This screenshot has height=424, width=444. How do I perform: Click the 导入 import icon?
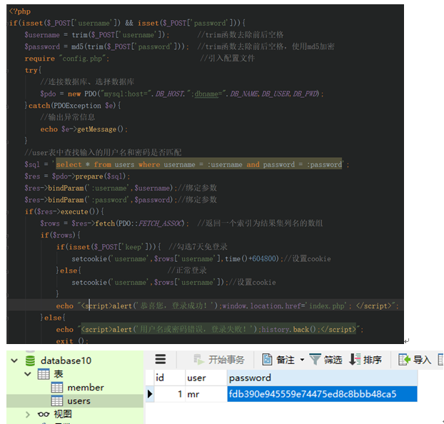click(404, 360)
